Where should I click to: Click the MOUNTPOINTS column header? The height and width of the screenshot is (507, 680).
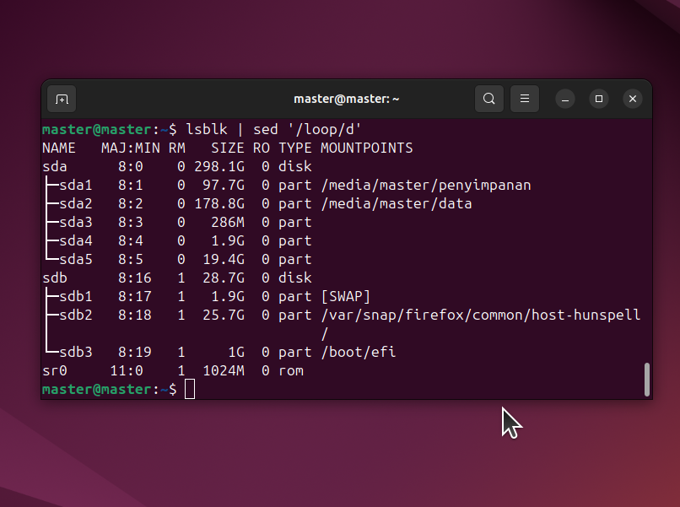367,148
